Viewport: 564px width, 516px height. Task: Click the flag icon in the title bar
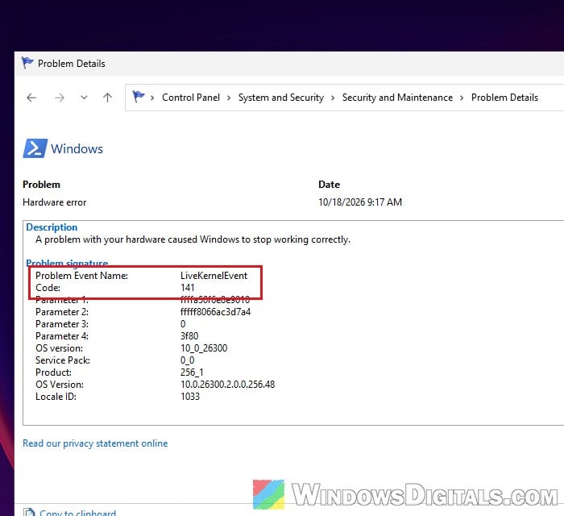click(x=27, y=63)
